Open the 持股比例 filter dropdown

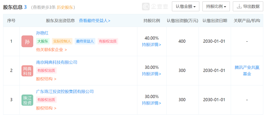[216, 7]
